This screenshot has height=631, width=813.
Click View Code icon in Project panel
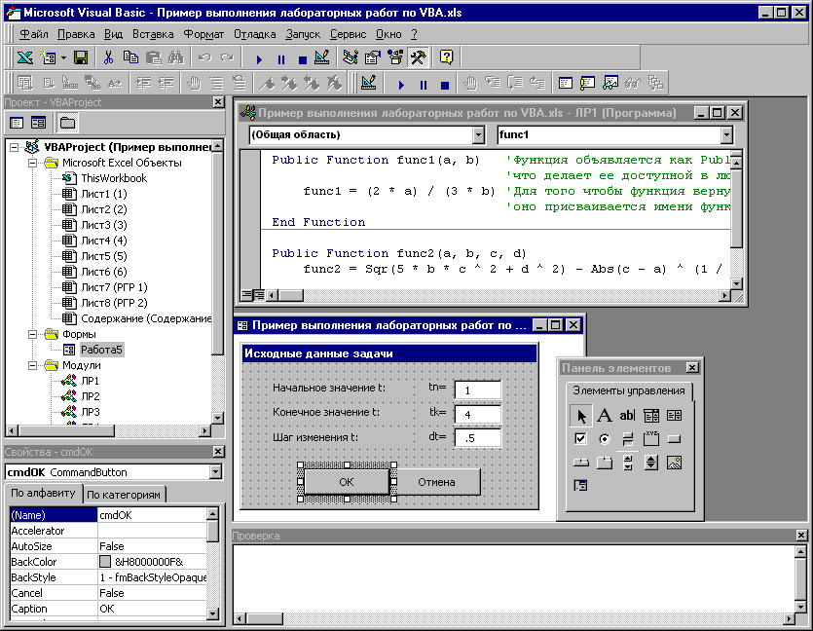point(17,123)
